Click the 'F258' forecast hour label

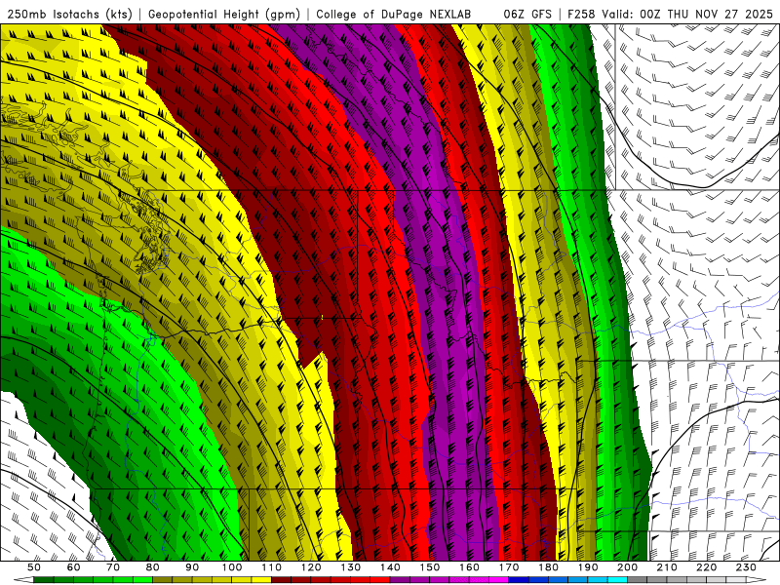click(581, 15)
